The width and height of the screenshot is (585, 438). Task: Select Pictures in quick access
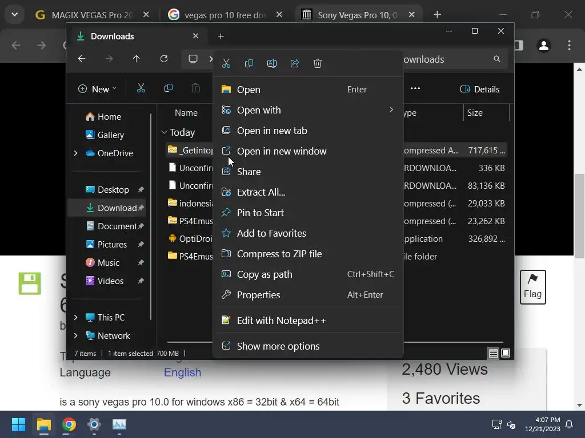point(107,244)
